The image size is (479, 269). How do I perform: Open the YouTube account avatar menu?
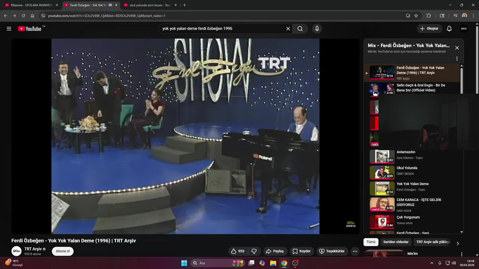pos(464,28)
